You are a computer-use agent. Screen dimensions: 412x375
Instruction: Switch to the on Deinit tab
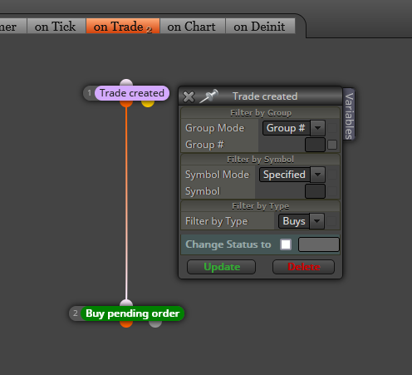click(260, 27)
